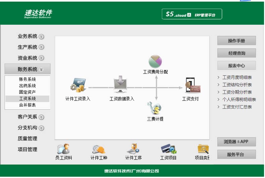Select the 工资项目 card icon
The image size is (265, 178).
168,149
